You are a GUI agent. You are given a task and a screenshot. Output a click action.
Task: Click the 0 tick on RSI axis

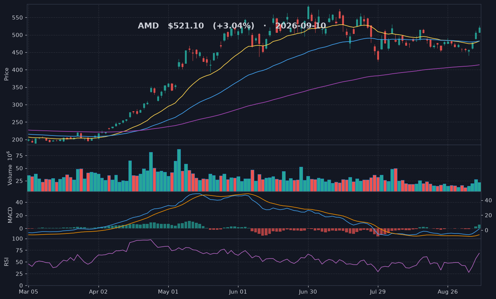click(22, 285)
